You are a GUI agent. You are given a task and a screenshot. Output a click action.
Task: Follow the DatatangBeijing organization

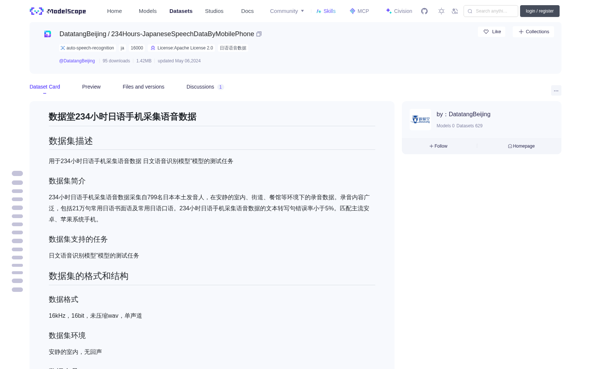pyautogui.click(x=438, y=146)
